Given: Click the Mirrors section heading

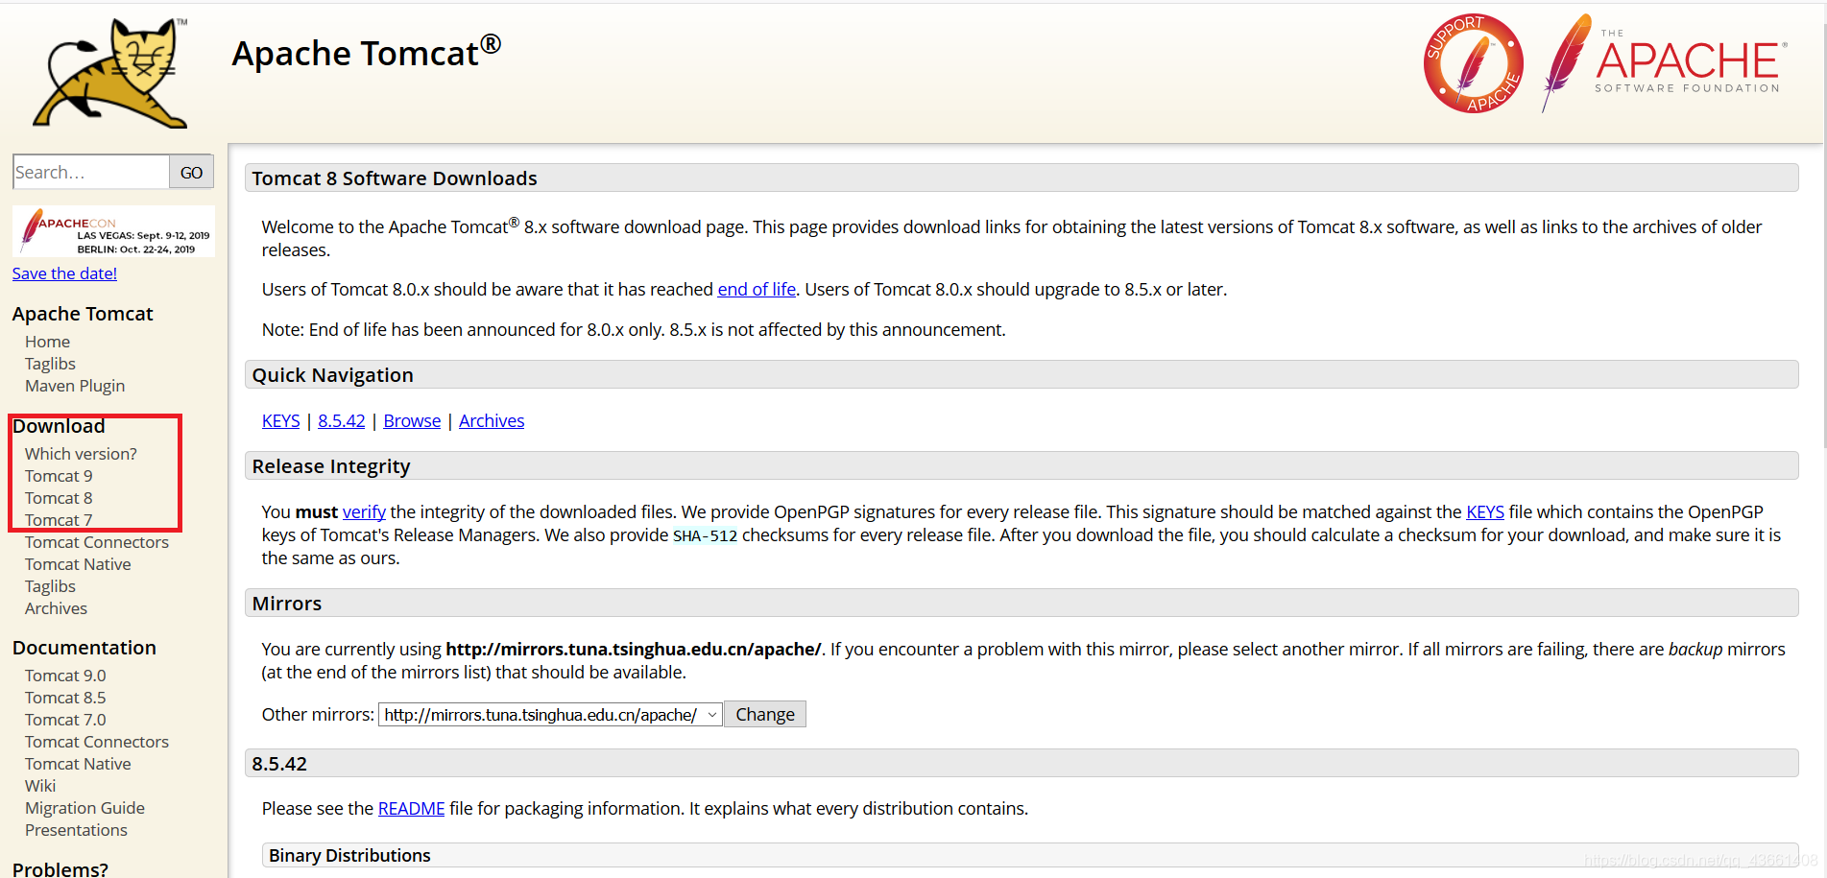Looking at the screenshot, I should (x=287, y=604).
